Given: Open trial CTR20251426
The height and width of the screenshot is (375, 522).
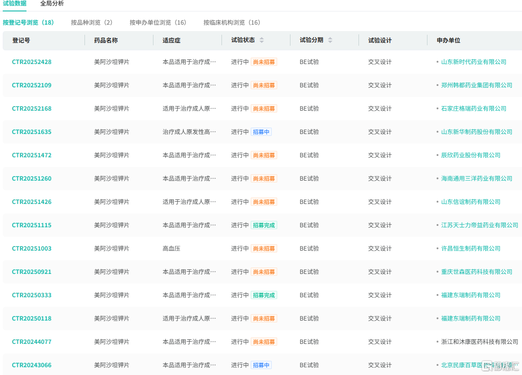Looking at the screenshot, I should [x=32, y=202].
